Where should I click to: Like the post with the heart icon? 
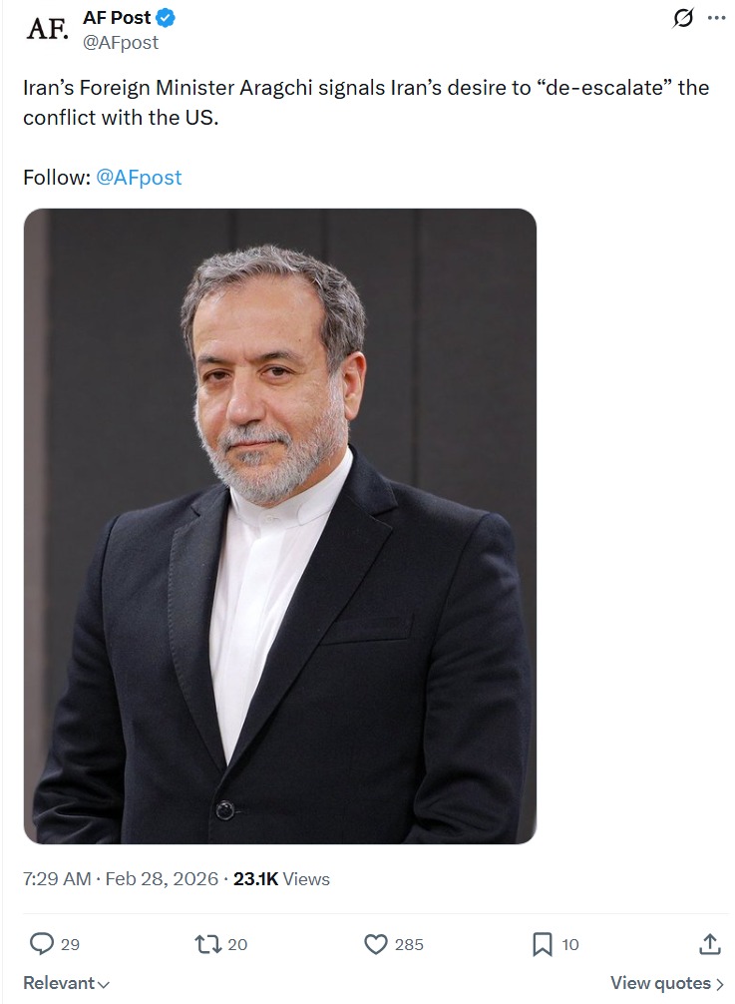pos(376,944)
